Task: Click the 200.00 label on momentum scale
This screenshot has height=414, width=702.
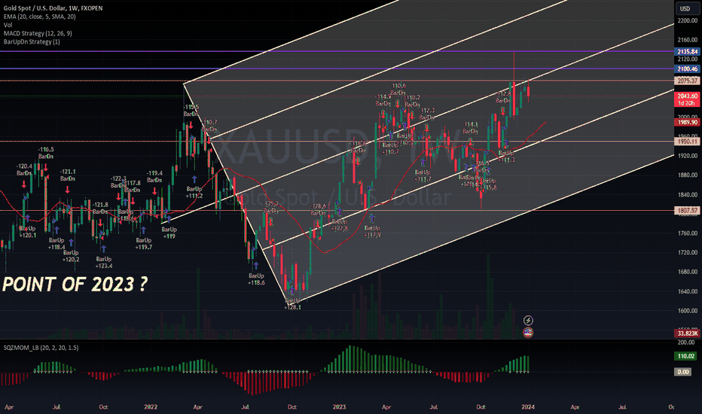Action: point(686,342)
